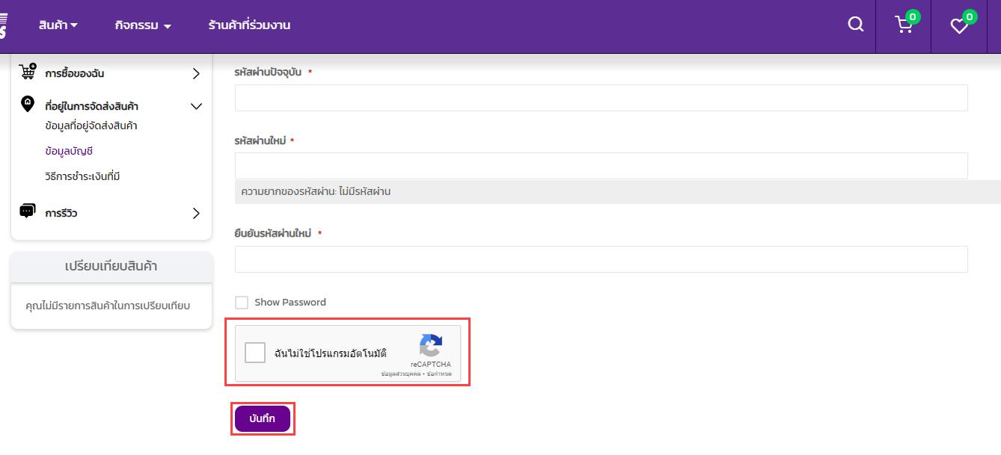
Task: Click the purchases cart icon in sidebar
Action: [x=28, y=72]
